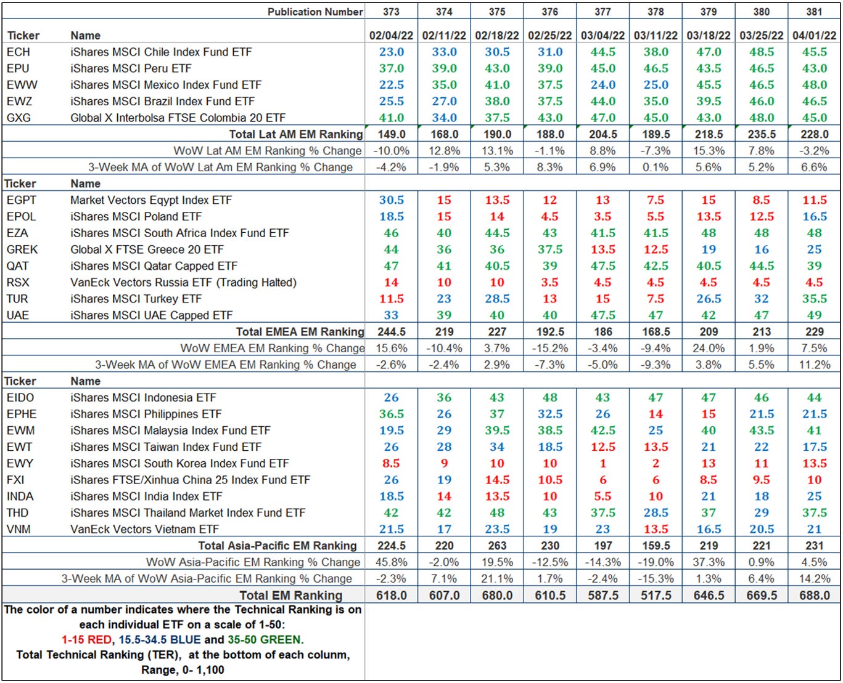Select the GXG ticker cell
This screenshot has height=683, width=843.
[x=19, y=118]
